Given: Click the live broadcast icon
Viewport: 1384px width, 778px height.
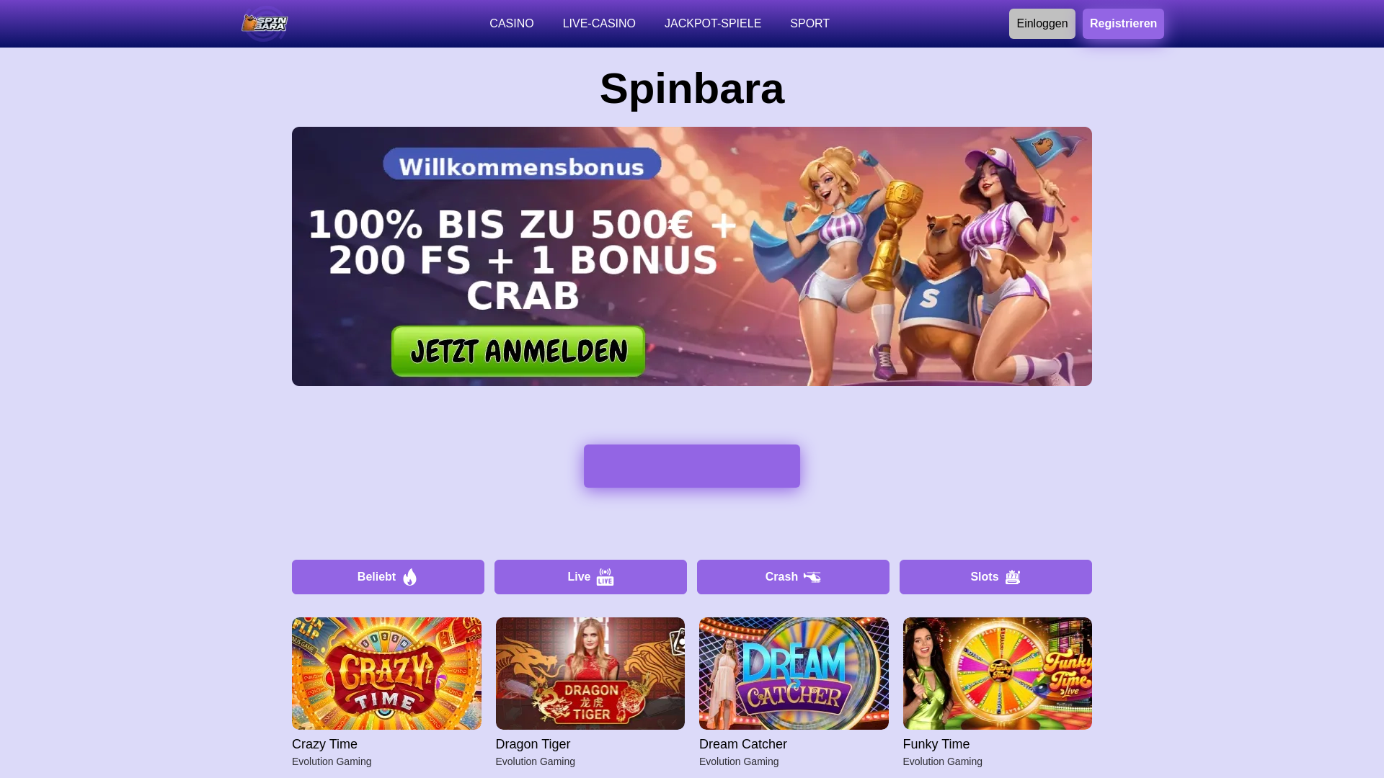Looking at the screenshot, I should (x=605, y=577).
